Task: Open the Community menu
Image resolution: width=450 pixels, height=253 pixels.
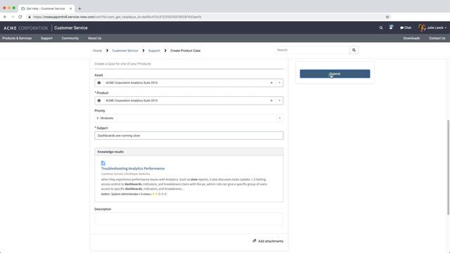Action: pyautogui.click(x=70, y=38)
